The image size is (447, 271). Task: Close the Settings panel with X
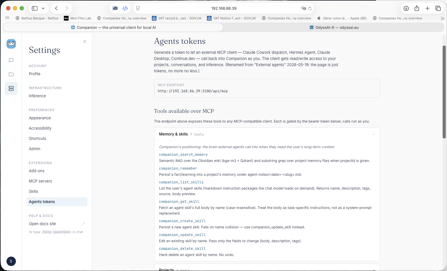85,41
